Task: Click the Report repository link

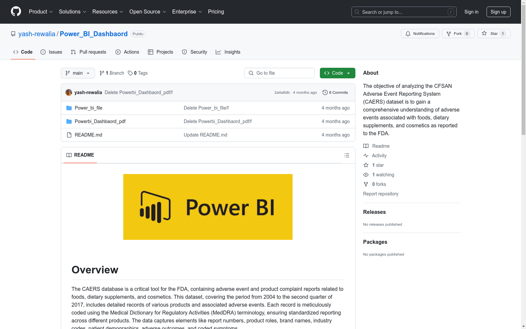Action: pos(381,194)
